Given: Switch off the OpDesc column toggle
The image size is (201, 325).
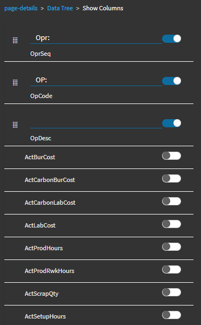Looking at the screenshot, I should click(171, 123).
